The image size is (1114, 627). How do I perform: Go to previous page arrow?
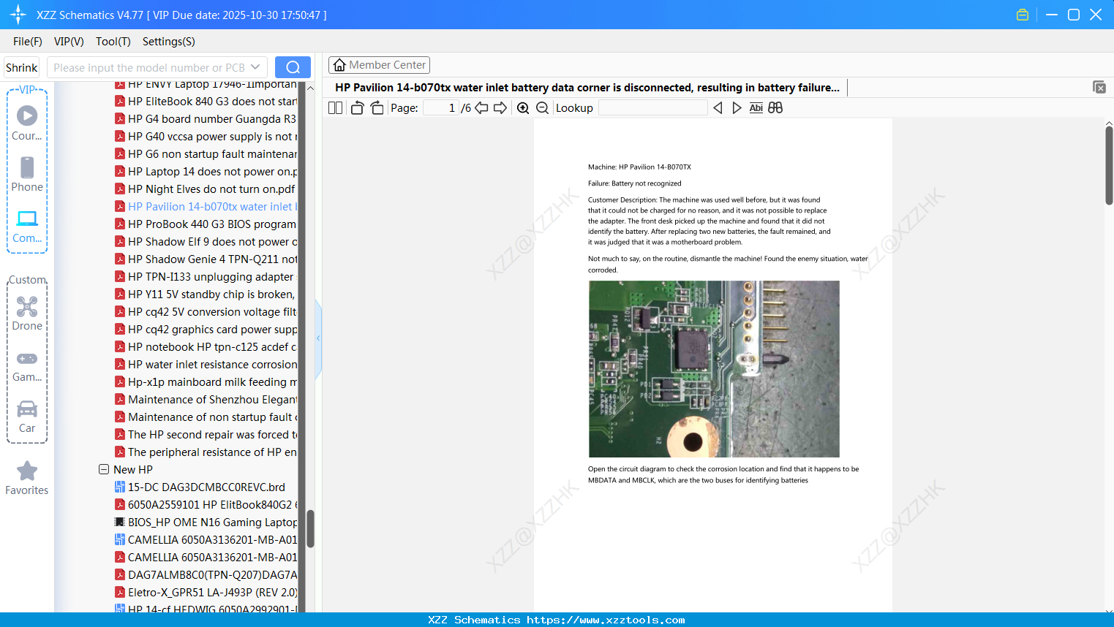pyautogui.click(x=481, y=107)
